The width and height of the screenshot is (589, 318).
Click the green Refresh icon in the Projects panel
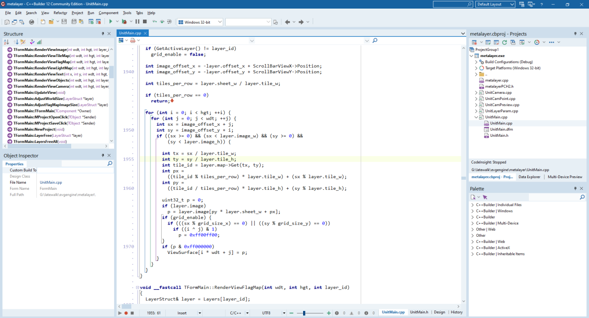(x=505, y=42)
